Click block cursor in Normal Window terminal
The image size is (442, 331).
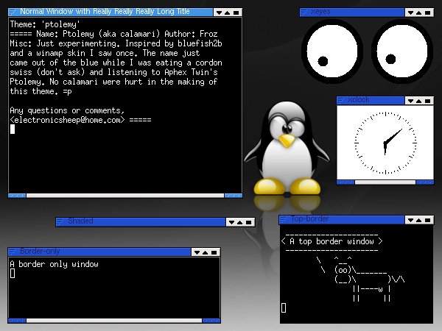tap(13, 129)
